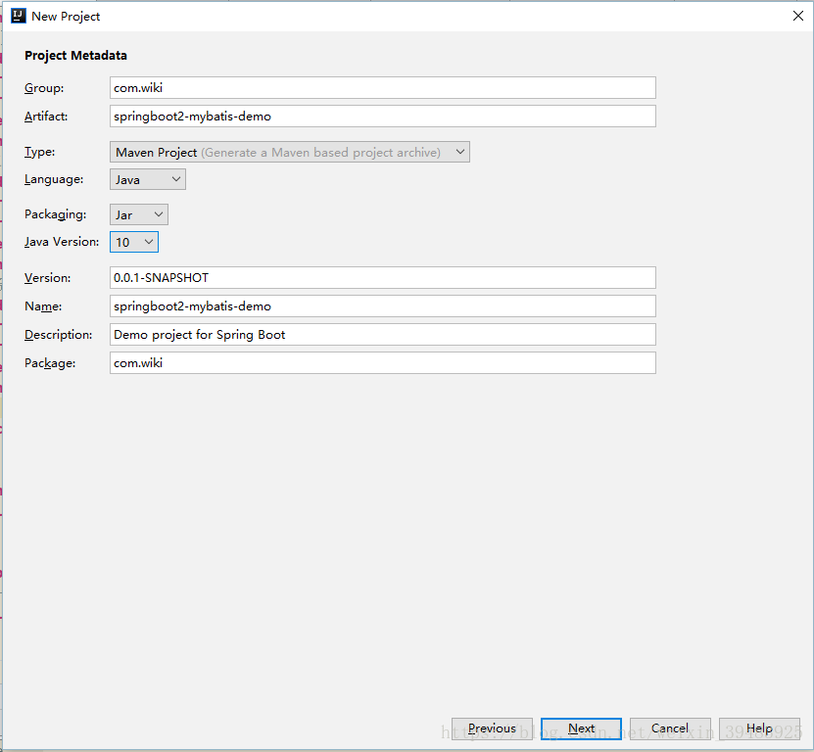The height and width of the screenshot is (752, 814).
Task: Click the Artifact label
Action: pos(46,117)
